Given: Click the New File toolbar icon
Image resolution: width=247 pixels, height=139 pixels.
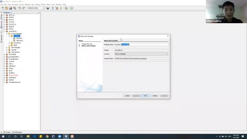Looking at the screenshot, I should pyautogui.click(x=3, y=8).
